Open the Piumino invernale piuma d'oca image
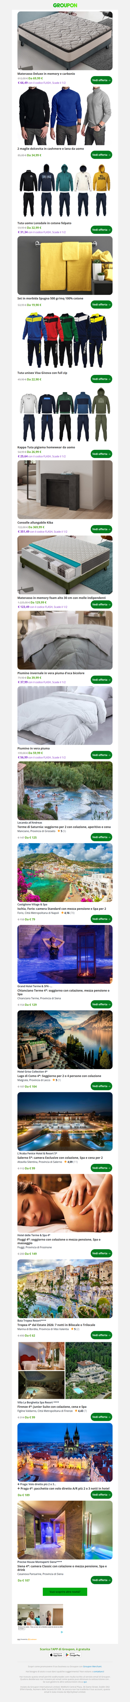This screenshot has height=1702, width=130. 65,640
